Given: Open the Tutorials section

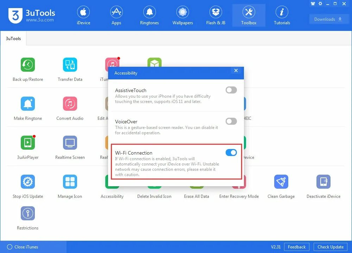Looking at the screenshot, I should (282, 15).
